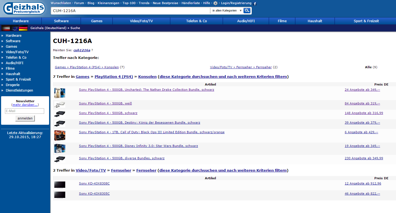Open Sony PlayStation 4 500GB weiß link
The image size is (396, 213).
point(105,103)
